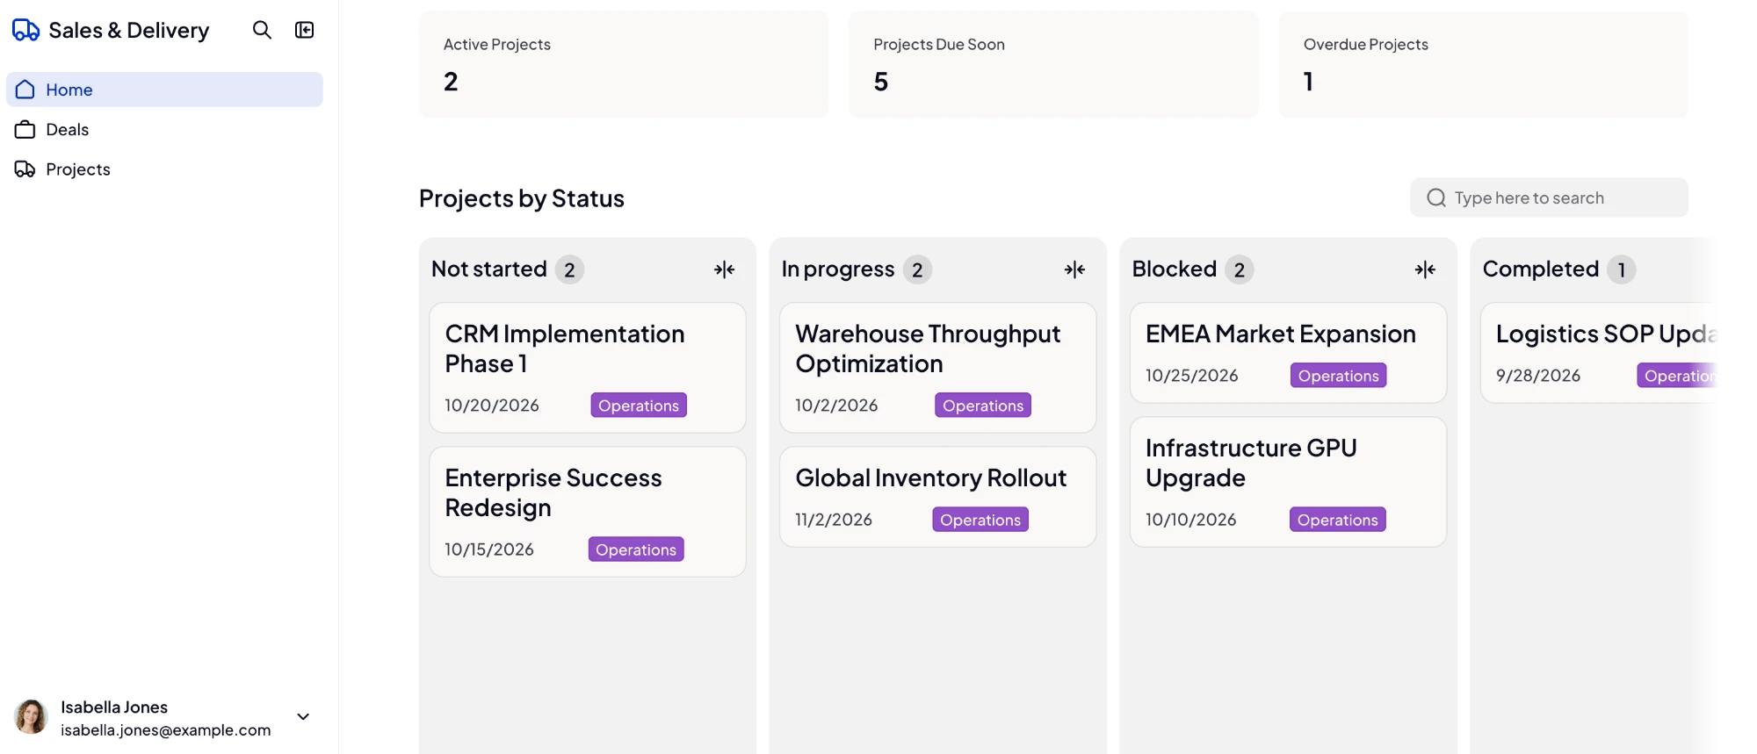Click Operations tag on Warehouse Throughput Optimization

click(x=983, y=406)
